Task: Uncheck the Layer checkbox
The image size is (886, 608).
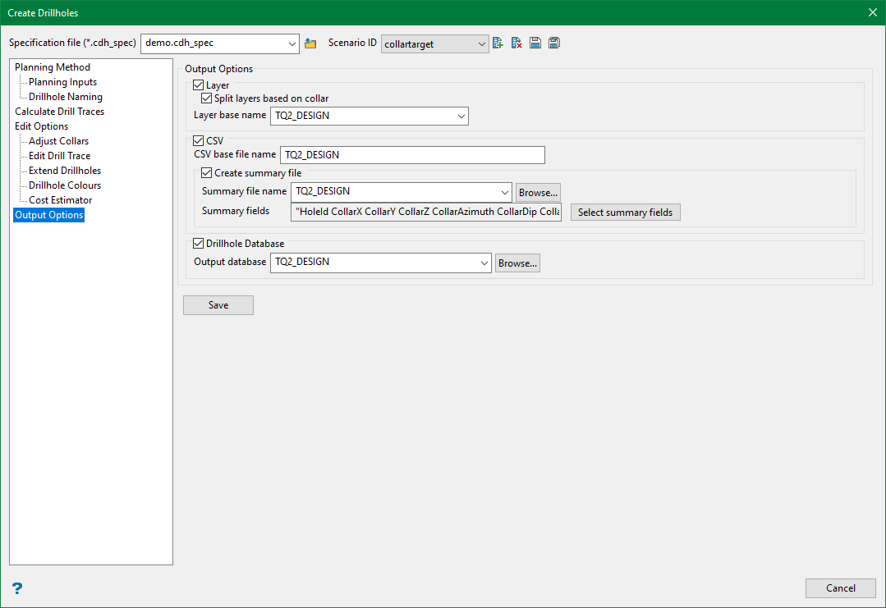Action: [x=199, y=85]
